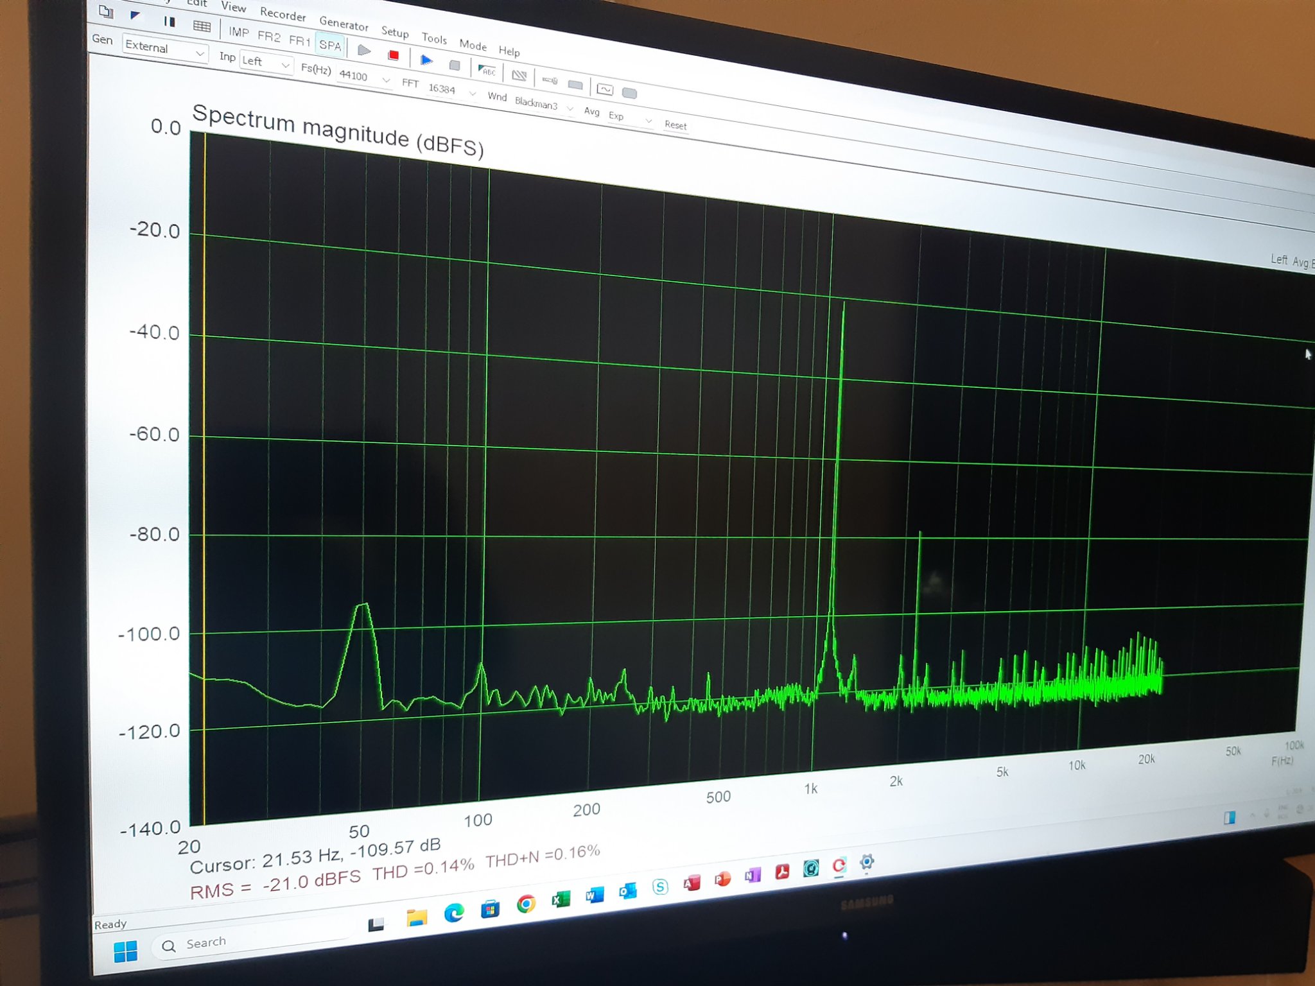Click the hatched pattern toolbar icon
This screenshot has width=1315, height=986.
[519, 76]
